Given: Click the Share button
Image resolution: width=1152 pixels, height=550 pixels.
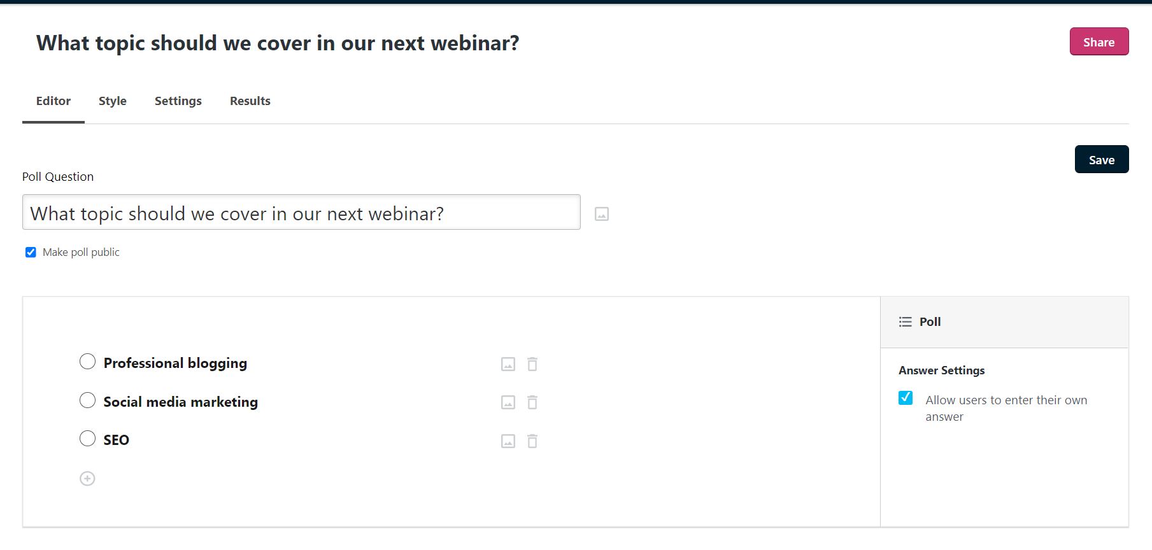Looking at the screenshot, I should (1099, 41).
